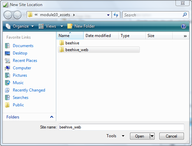Click the Back navigation arrow button
This screenshot has height=146, width=192.
point(8,15)
